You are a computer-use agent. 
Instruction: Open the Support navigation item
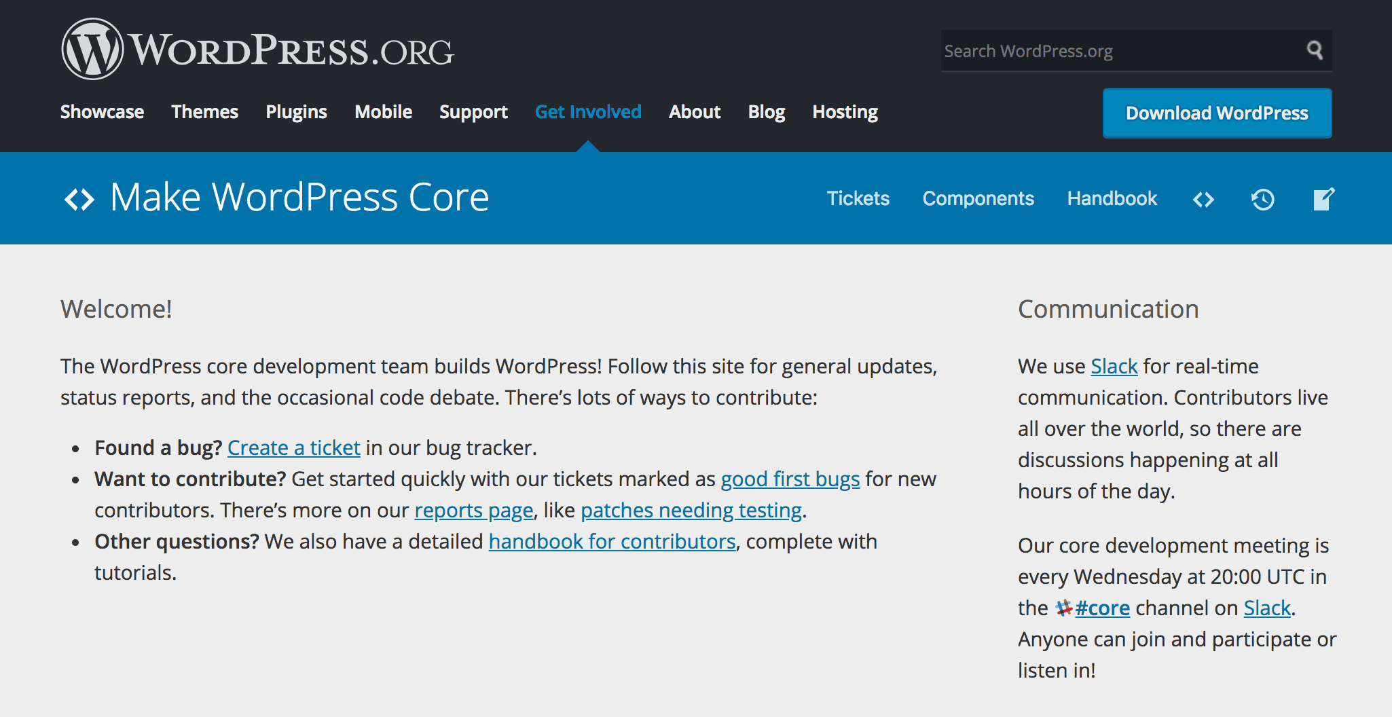(473, 112)
